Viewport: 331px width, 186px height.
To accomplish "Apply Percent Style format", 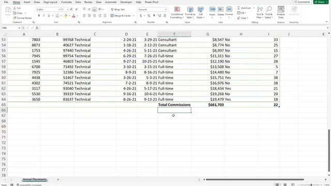I will 149,16.
